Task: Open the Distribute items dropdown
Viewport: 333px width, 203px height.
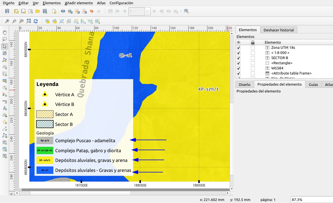Action: (x=90, y=21)
